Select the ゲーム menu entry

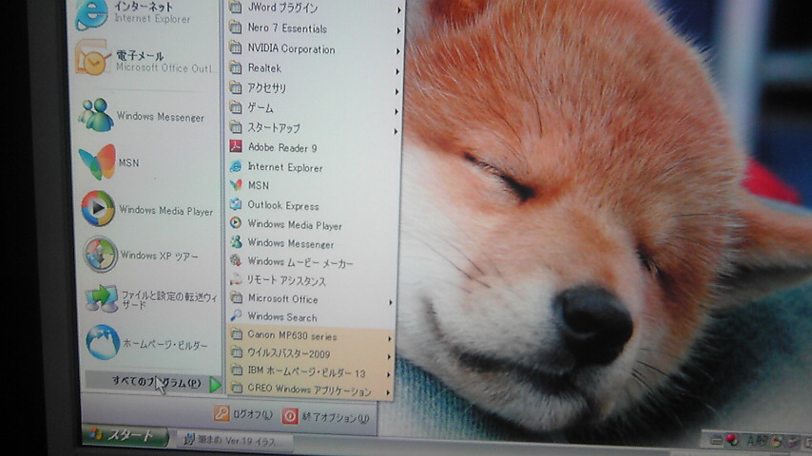[314, 108]
